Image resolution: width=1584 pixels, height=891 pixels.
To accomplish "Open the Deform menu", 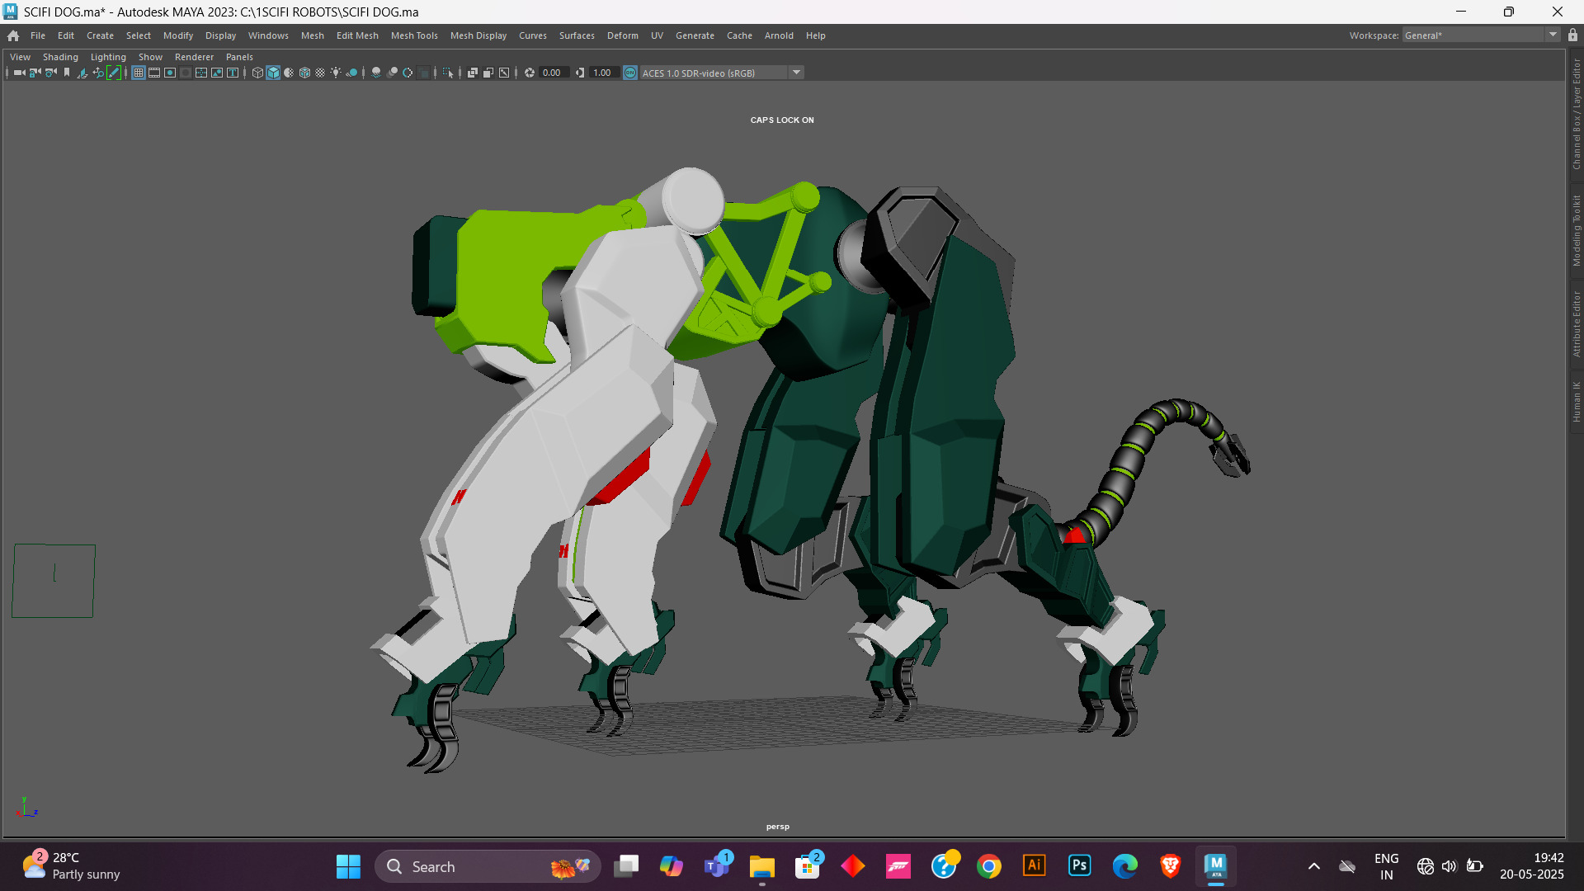I will click(623, 35).
